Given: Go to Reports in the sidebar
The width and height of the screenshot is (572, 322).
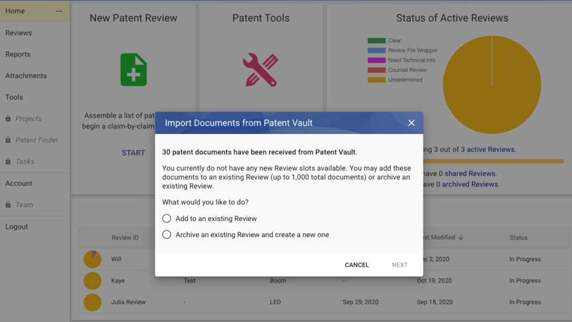Looking at the screenshot, I should click(x=18, y=54).
